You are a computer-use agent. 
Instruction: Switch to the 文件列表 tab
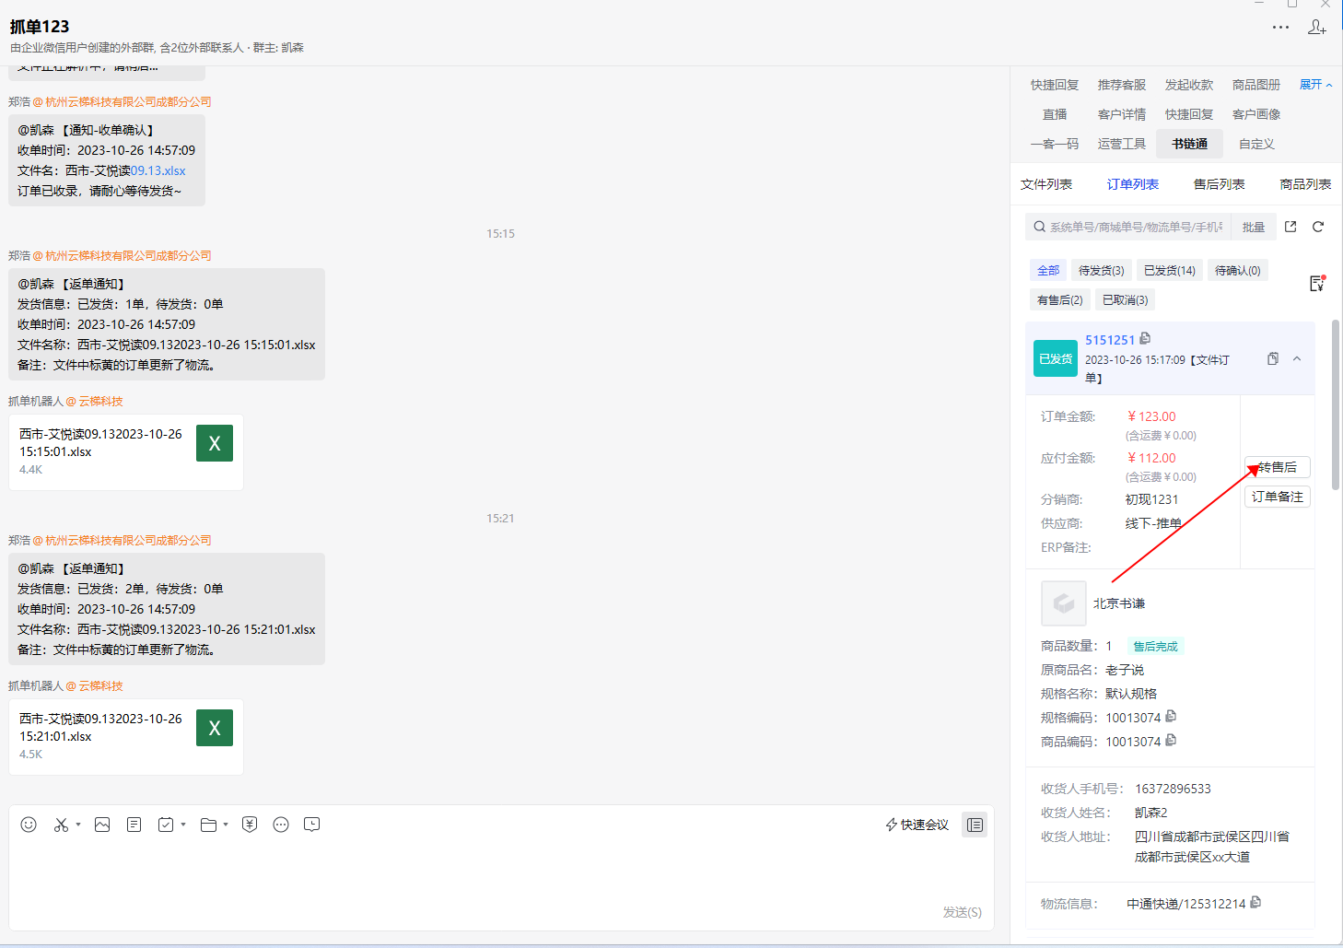click(x=1046, y=184)
